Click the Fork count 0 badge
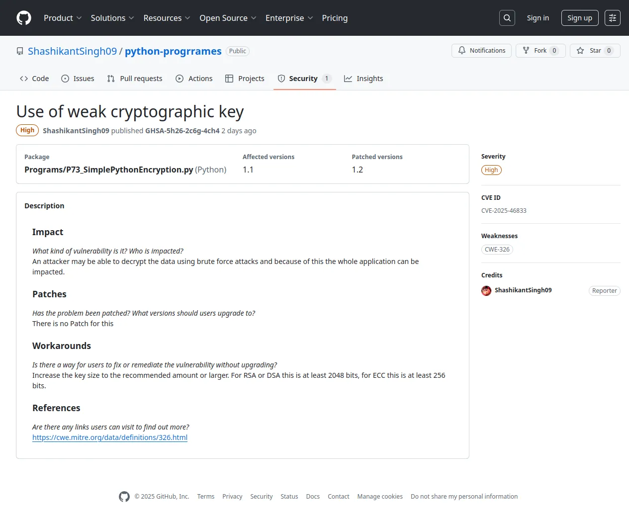The width and height of the screenshot is (629, 523). (554, 51)
